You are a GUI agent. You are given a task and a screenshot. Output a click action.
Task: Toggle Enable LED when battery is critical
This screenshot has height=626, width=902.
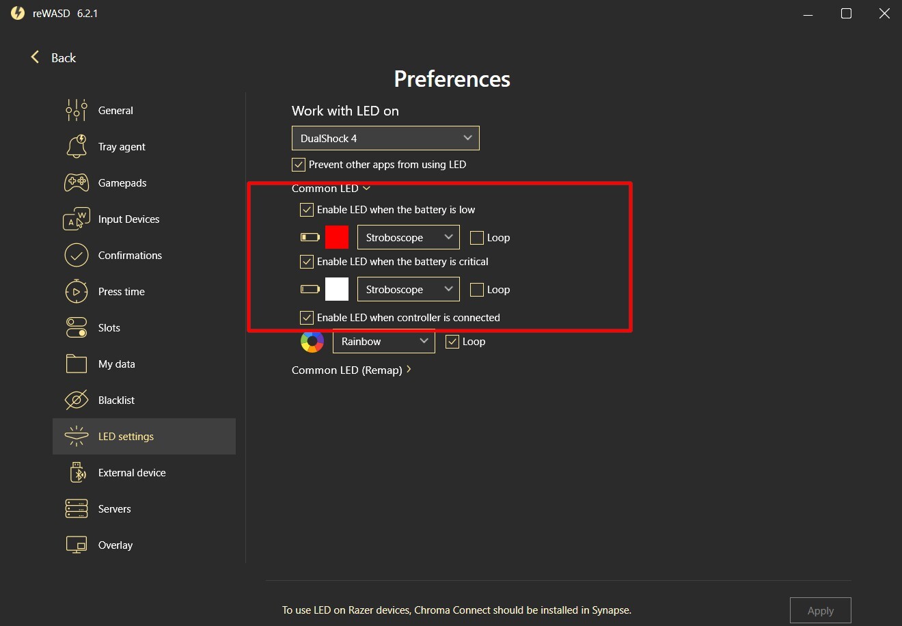click(x=307, y=262)
